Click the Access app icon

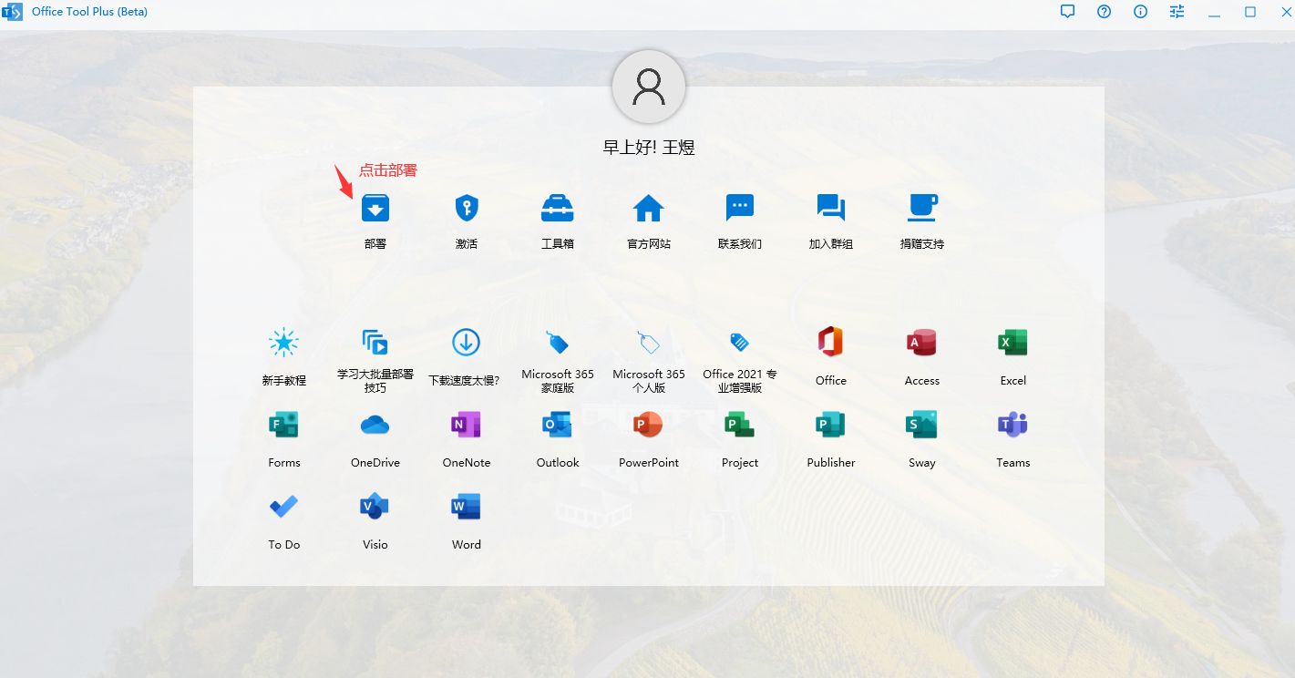[922, 343]
